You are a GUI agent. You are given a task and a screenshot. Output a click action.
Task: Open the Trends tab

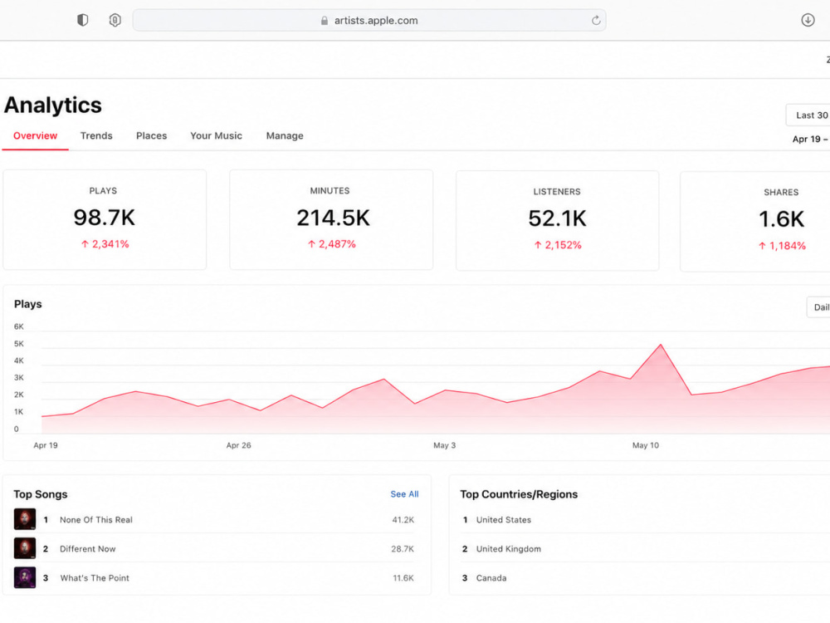click(96, 135)
